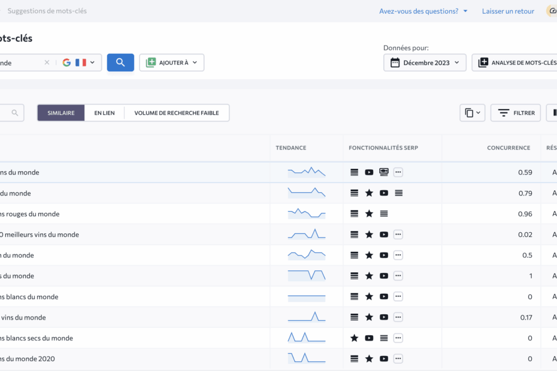This screenshot has width=557, height=371.
Task: Click the FILTRER button
Action: click(x=516, y=113)
